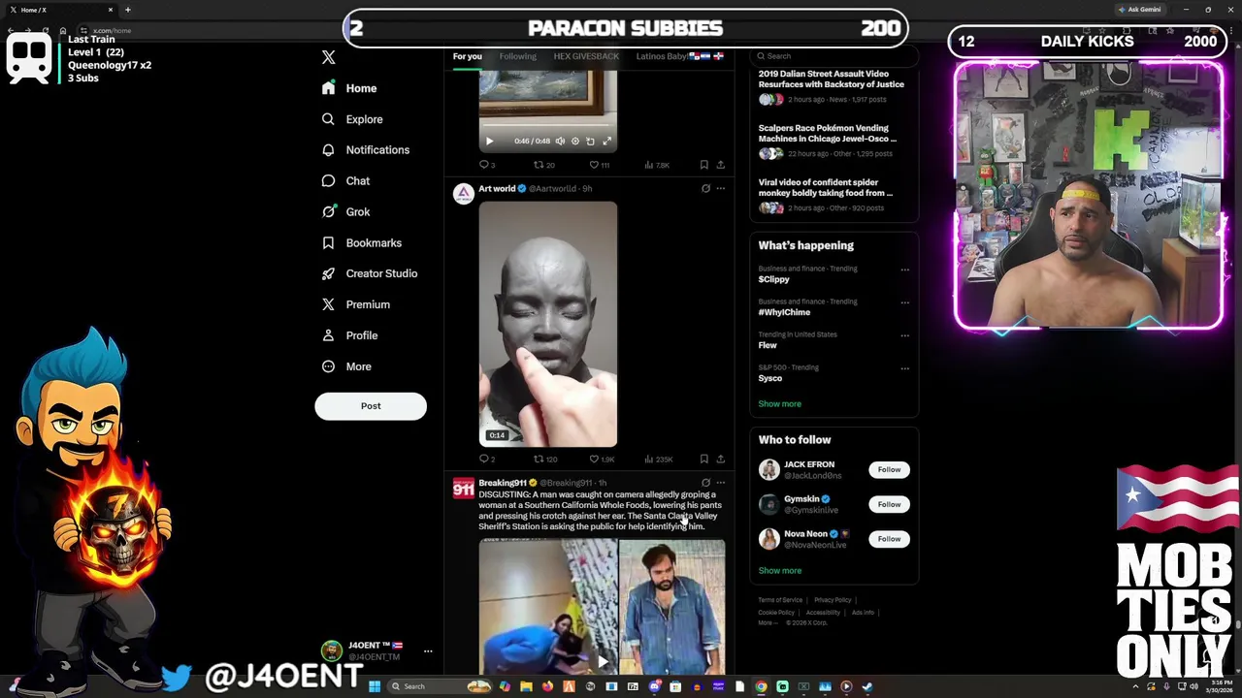The height and width of the screenshot is (698, 1242).
Task: Switch to the Following tab
Action: (517, 56)
